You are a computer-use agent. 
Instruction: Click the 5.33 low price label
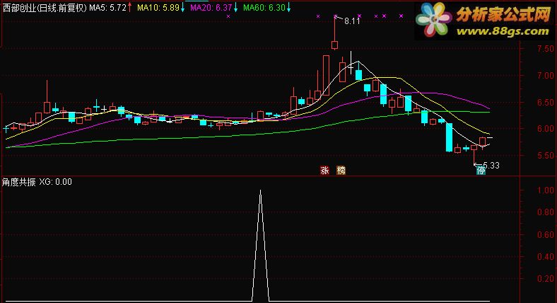[491, 166]
